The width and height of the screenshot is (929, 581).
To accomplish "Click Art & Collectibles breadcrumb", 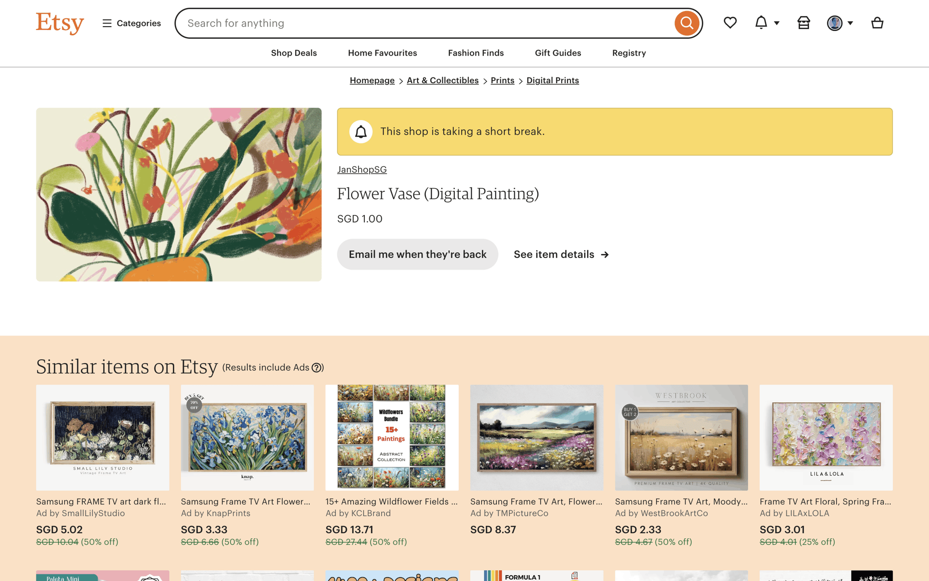I will click(x=443, y=80).
